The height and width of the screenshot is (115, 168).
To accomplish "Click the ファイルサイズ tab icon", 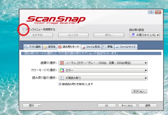I will (x=117, y=47).
